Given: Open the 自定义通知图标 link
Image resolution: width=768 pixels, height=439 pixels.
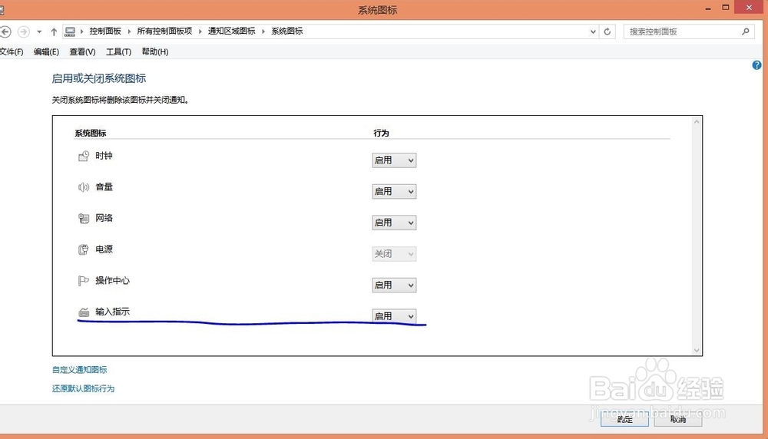Looking at the screenshot, I should click(79, 370).
